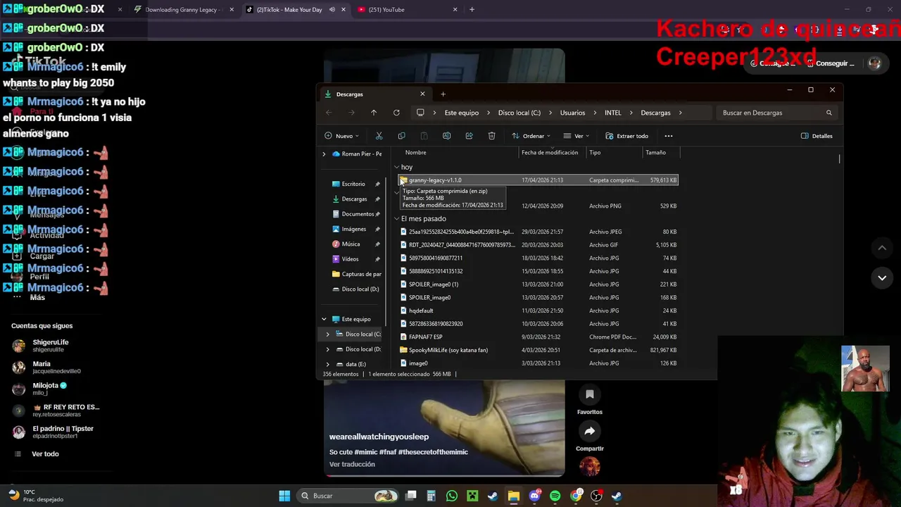Select granny-legacy-v1.1.0 zip file
Screen dimensions: 901x507
(x=538, y=180)
